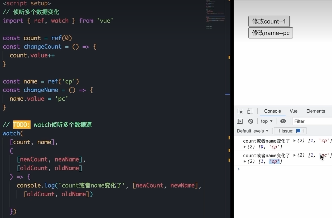This screenshot has width=332, height=218.
Task: Select the inspect element tool in DevTools
Action: click(x=240, y=111)
